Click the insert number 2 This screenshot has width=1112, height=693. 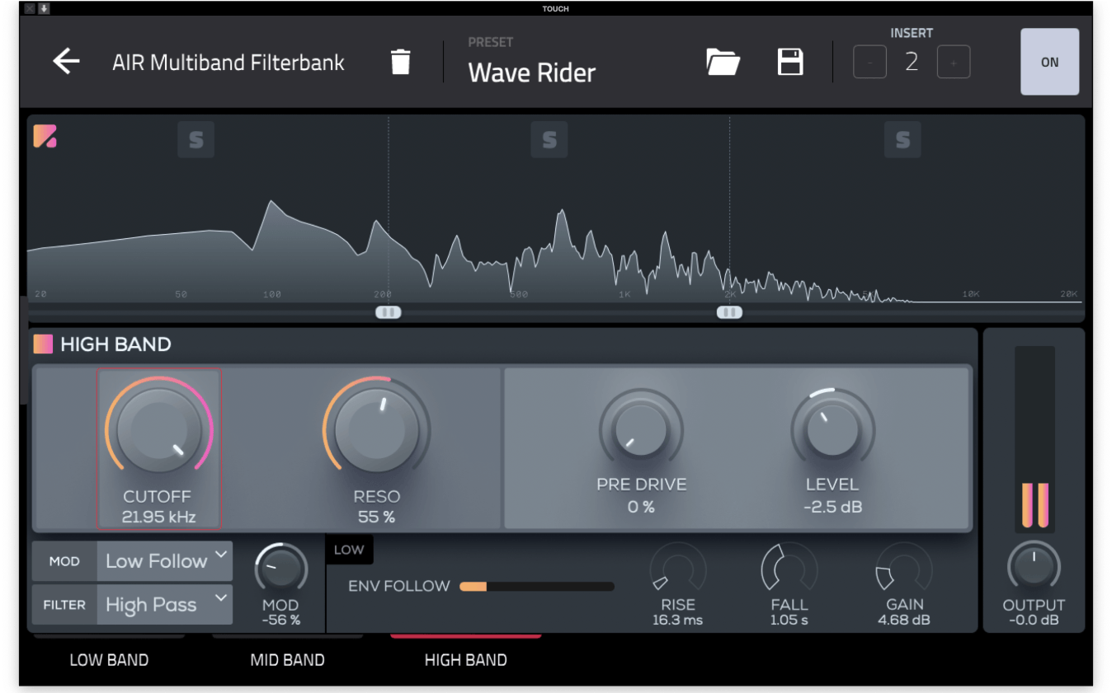[912, 62]
